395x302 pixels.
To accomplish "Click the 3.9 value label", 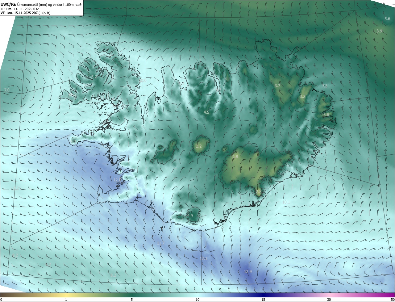I will coord(380,31).
